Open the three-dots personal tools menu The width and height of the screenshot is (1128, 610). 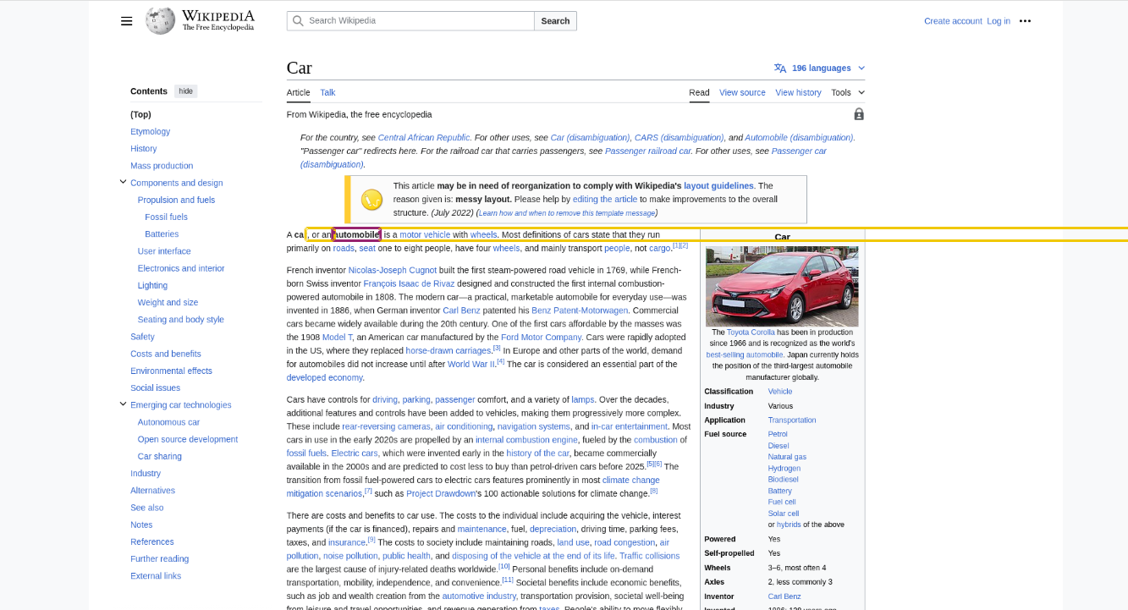pyautogui.click(x=1025, y=21)
